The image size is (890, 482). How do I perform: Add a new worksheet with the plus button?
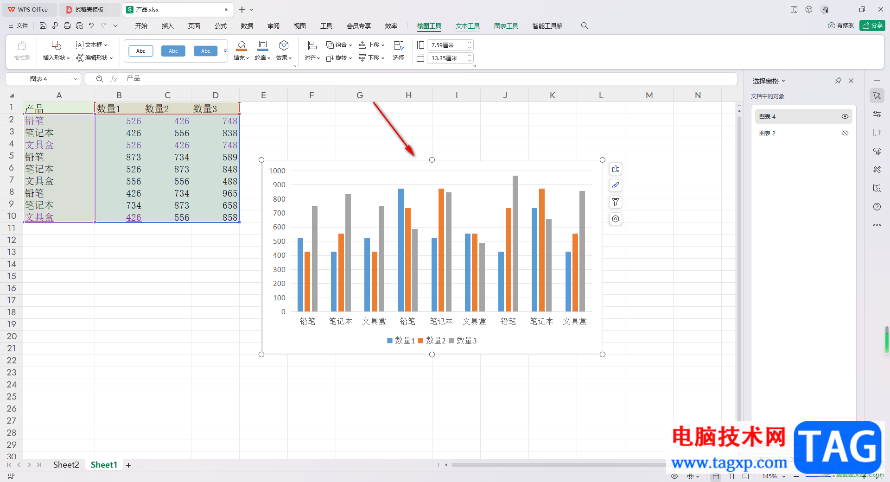pyautogui.click(x=128, y=465)
